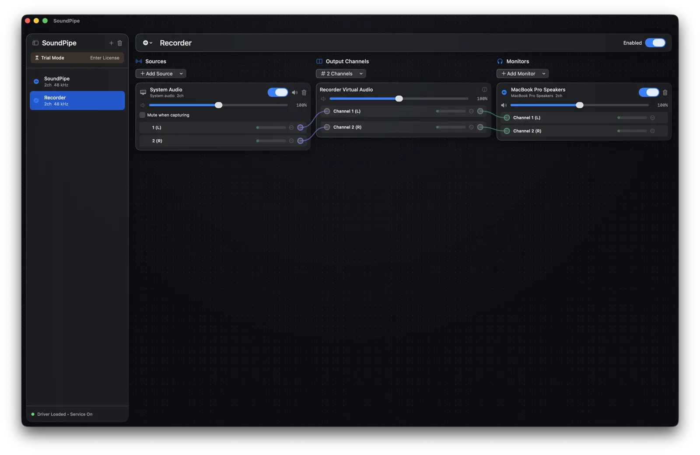The image size is (700, 455).
Task: Click the Sources section heading
Action: coord(156,61)
